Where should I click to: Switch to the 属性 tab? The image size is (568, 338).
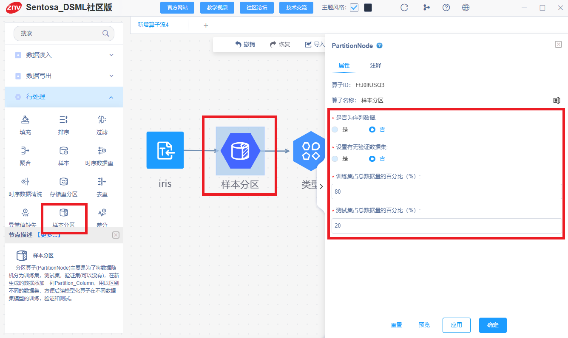pyautogui.click(x=344, y=66)
